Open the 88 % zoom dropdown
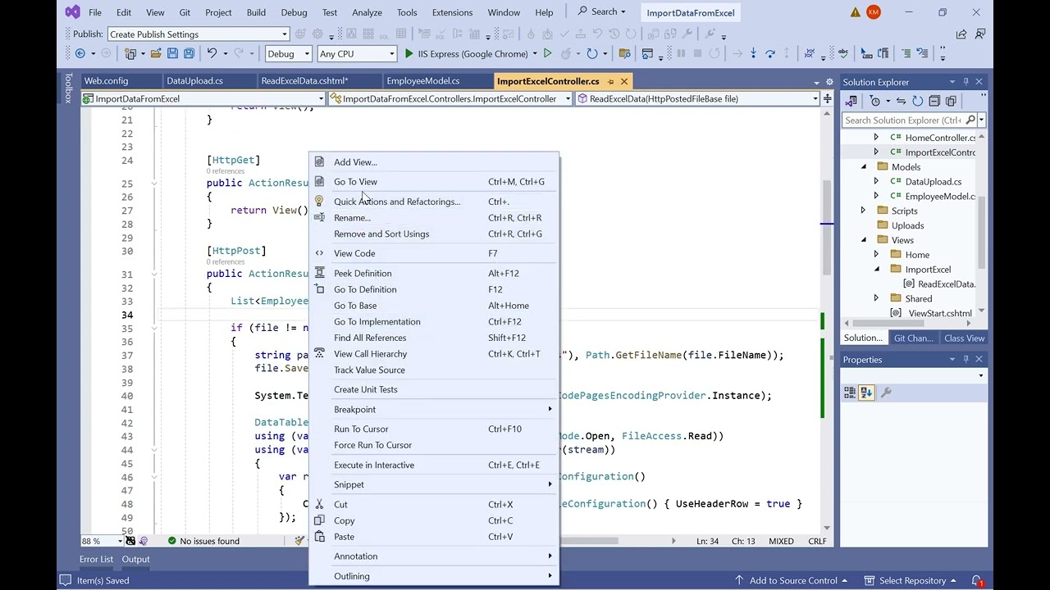Screen dimensions: 1050x590 [121, 541]
